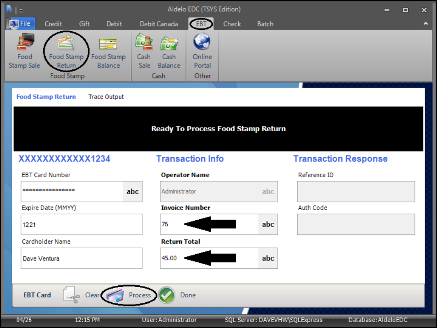
Task: Open keyboard button for Return Total
Action: tap(268, 258)
